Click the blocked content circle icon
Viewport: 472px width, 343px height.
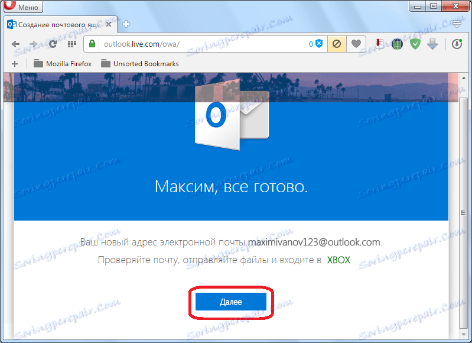[337, 44]
